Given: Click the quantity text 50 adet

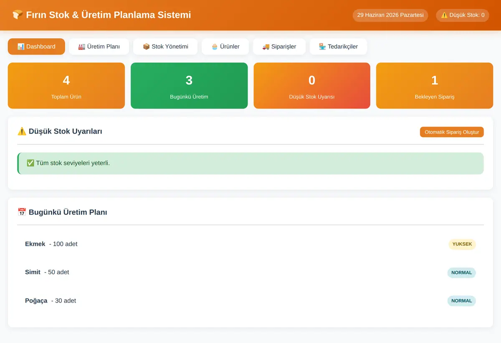Looking at the screenshot, I should (x=58, y=272).
